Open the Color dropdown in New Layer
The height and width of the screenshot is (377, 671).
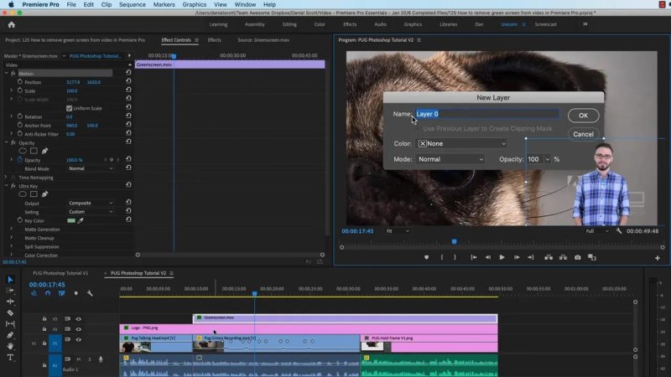(462, 143)
